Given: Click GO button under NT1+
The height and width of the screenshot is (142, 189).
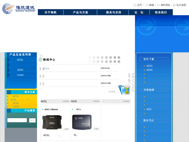Looking at the screenshot, I should coord(96,129).
